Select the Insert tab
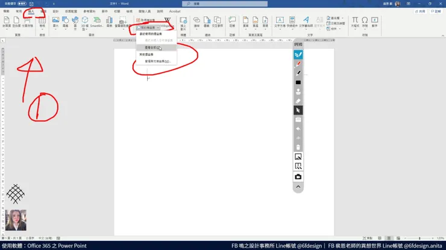 31,11
